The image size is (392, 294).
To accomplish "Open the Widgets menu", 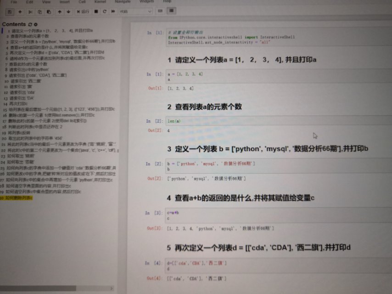I will 147,1.
